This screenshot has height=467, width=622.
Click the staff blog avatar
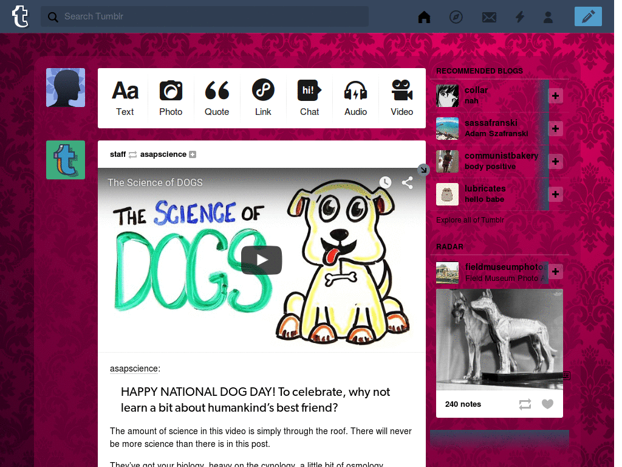point(66,160)
